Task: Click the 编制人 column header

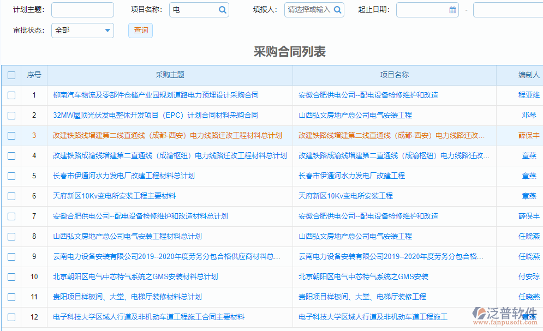Action: click(x=528, y=75)
